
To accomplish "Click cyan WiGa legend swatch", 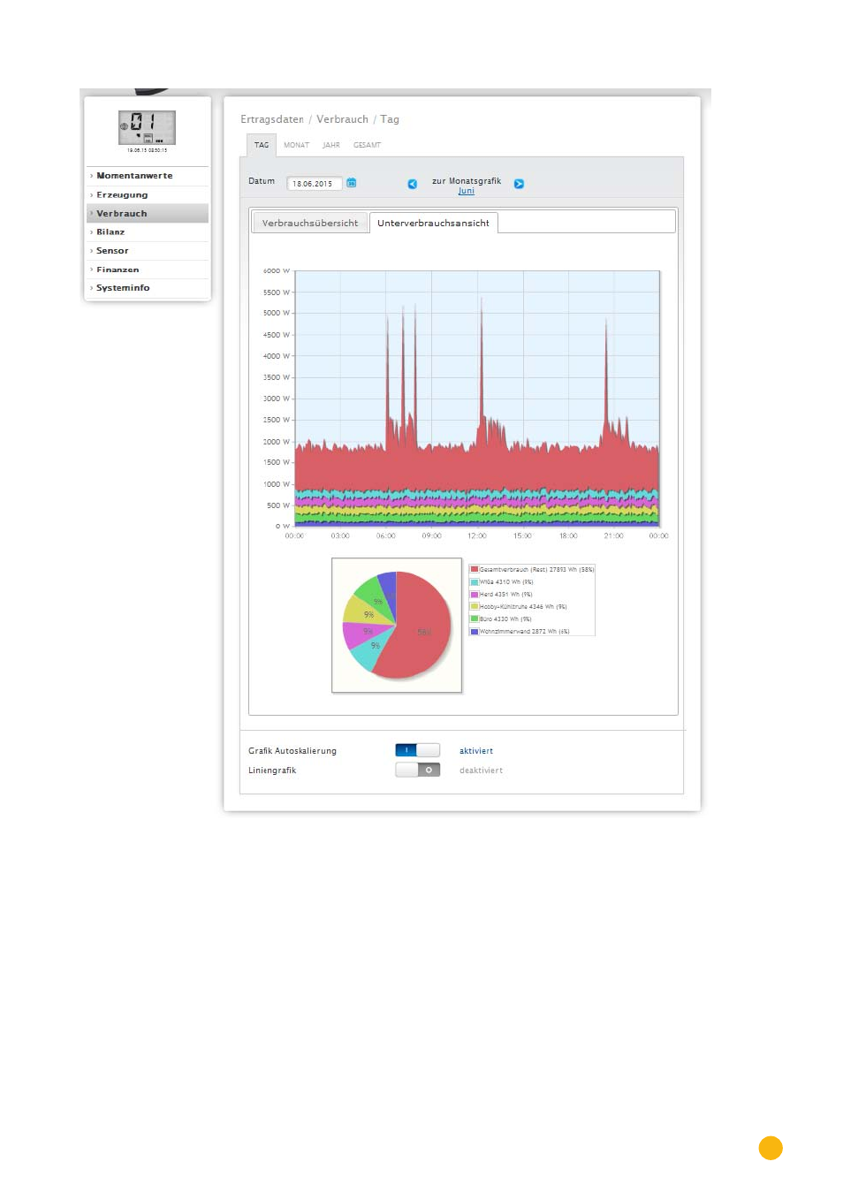I will [x=475, y=581].
